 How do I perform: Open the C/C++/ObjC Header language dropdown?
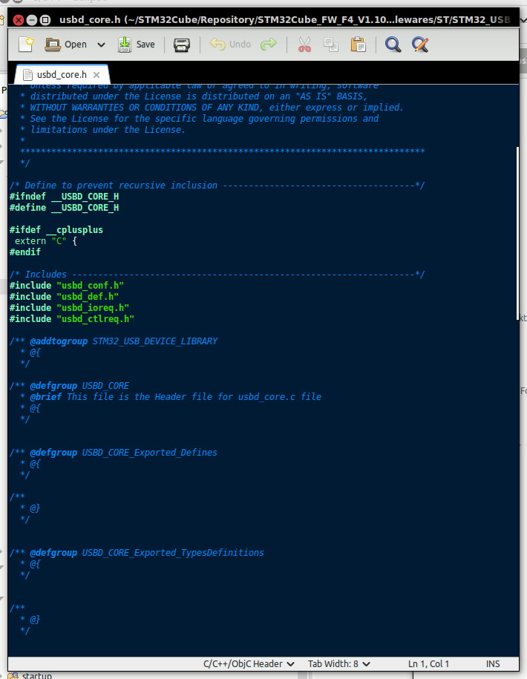coord(249,663)
